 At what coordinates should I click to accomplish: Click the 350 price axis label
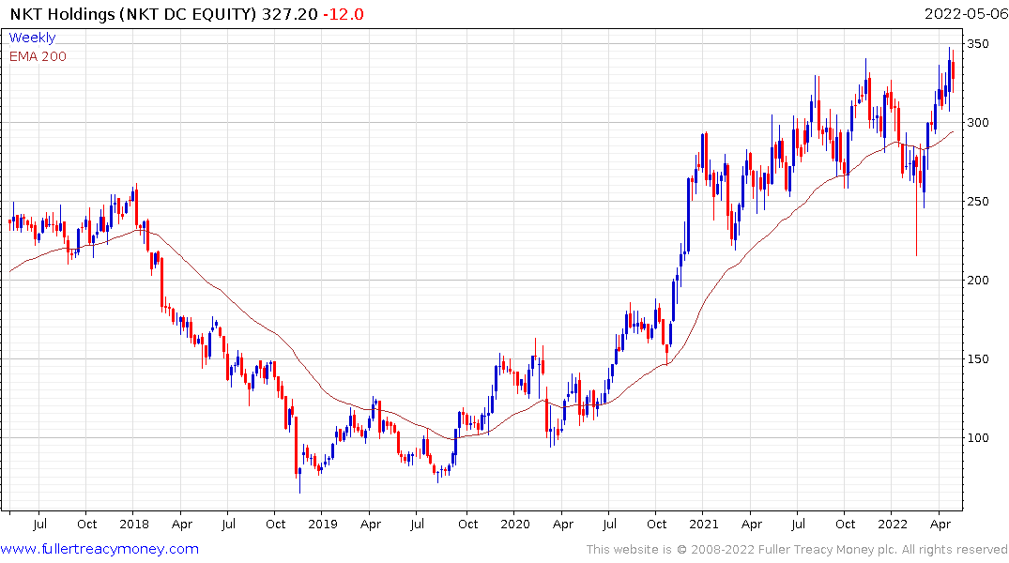[978, 44]
